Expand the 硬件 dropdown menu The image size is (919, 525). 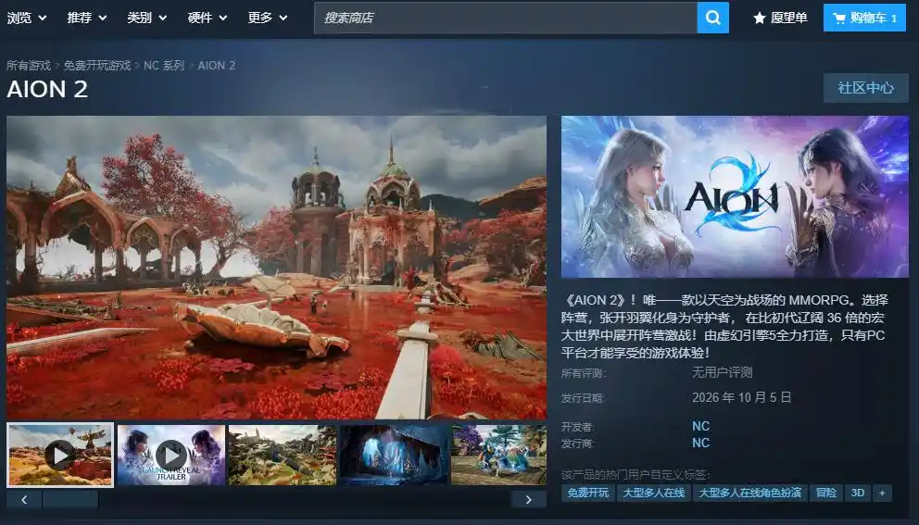click(207, 18)
